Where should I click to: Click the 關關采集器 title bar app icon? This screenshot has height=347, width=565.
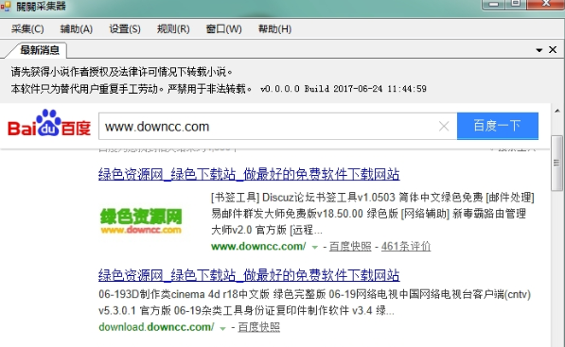coord(6,6)
